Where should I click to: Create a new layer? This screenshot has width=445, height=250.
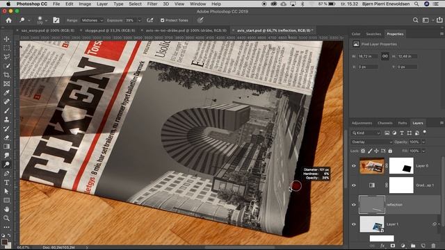click(x=423, y=246)
